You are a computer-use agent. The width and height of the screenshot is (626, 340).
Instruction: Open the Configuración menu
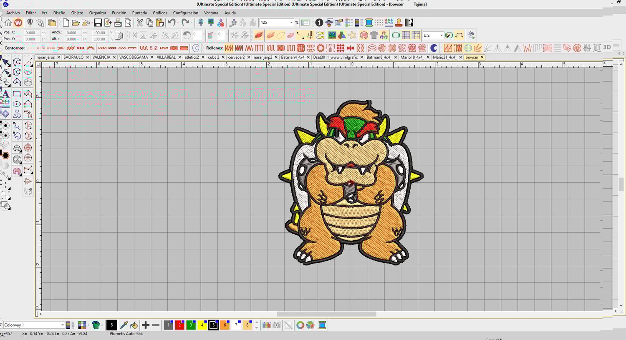pos(186,13)
